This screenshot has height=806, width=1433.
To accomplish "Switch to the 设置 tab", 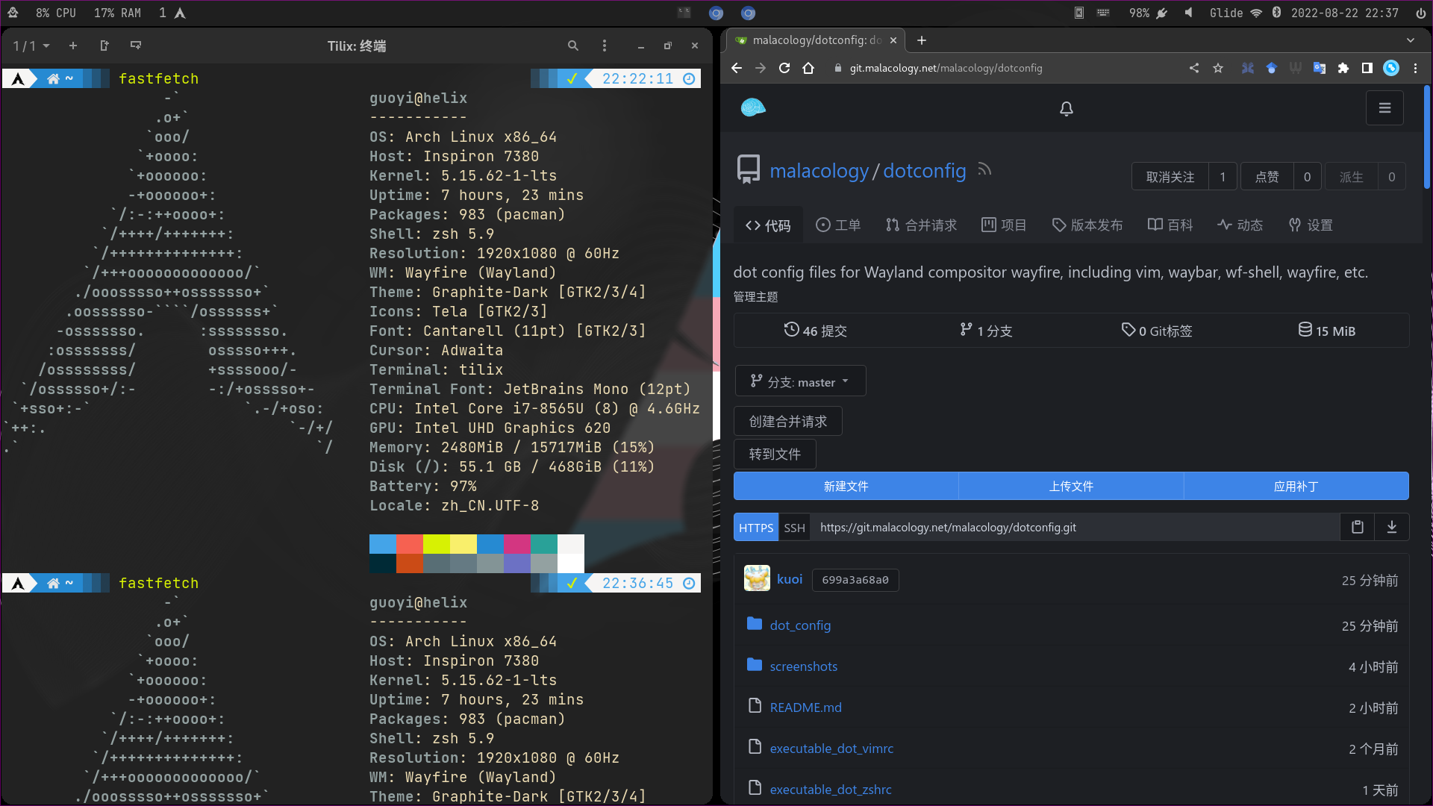I will coord(1311,225).
